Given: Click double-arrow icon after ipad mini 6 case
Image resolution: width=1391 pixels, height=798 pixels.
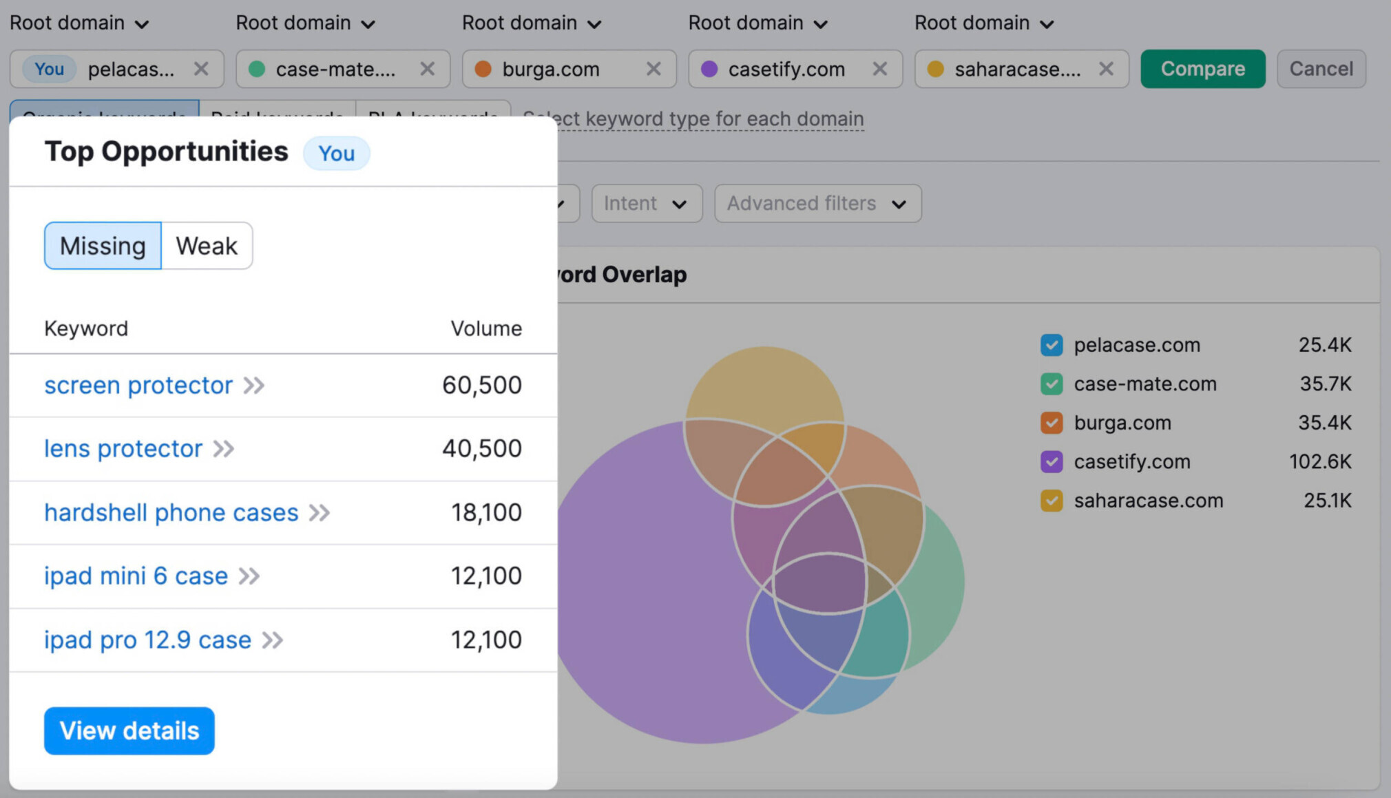Looking at the screenshot, I should coord(249,576).
